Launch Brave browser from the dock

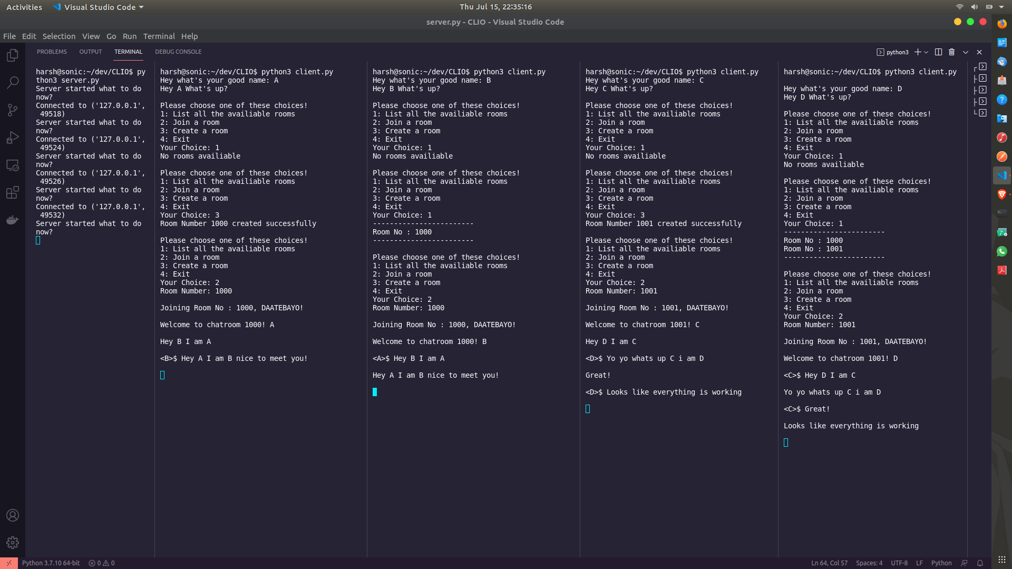[x=1003, y=194]
